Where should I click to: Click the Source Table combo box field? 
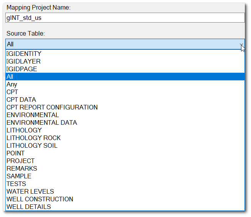pos(125,44)
